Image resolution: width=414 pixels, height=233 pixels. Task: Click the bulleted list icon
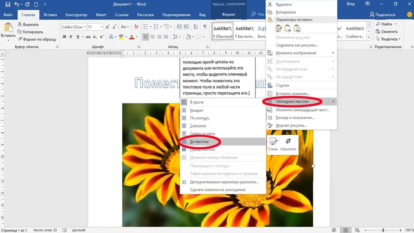tap(145, 27)
